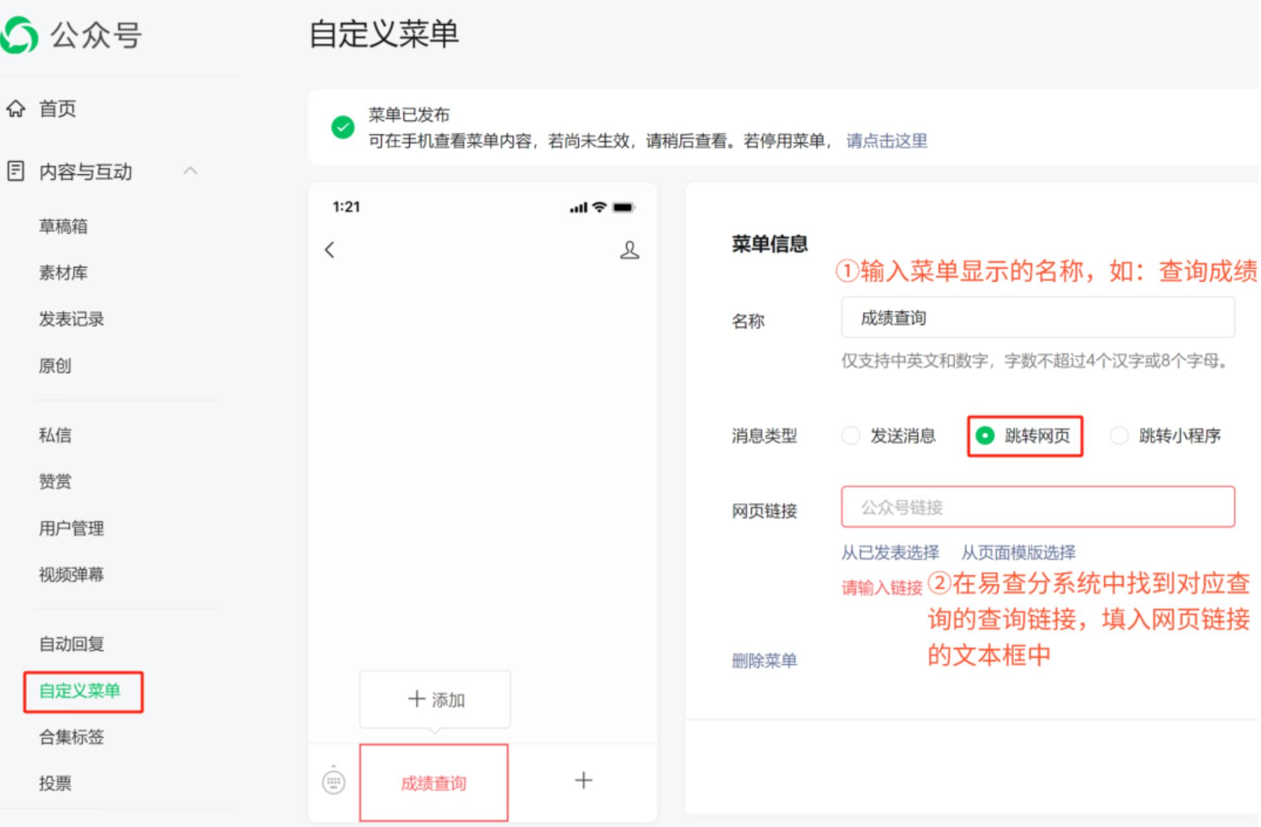Select the 成绩查询 menu in phone preview

434,783
